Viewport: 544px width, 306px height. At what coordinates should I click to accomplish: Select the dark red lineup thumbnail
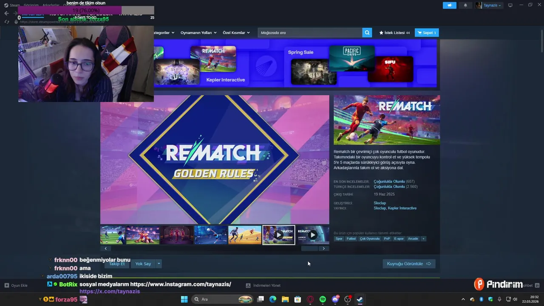[x=177, y=235]
